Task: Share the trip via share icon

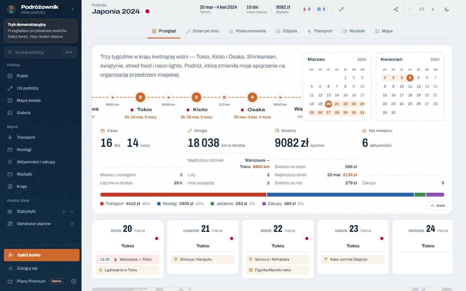Action: pyautogui.click(x=396, y=9)
